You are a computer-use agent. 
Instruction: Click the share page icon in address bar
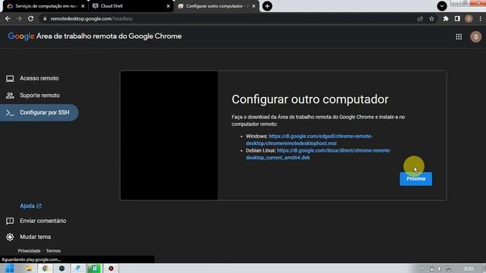(x=420, y=18)
